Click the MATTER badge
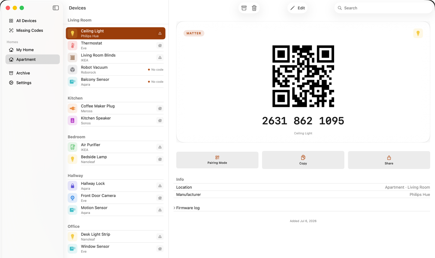This screenshot has width=435, height=258. (x=194, y=33)
